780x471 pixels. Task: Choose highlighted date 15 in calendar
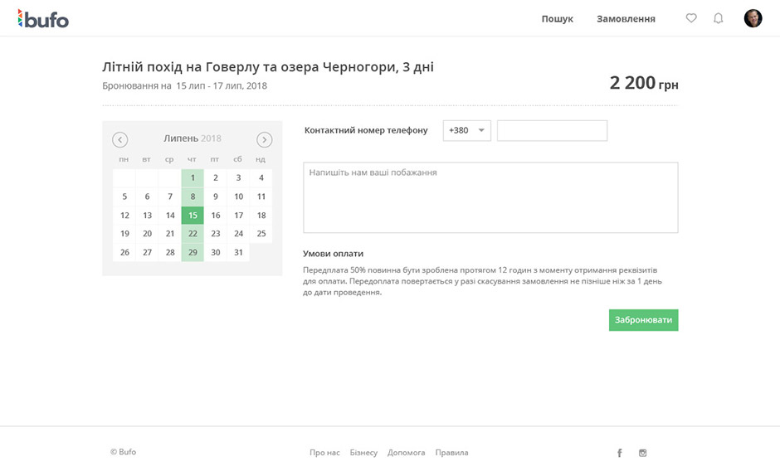(x=193, y=216)
